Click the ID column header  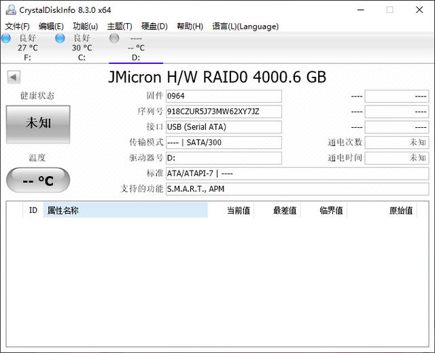point(33,210)
